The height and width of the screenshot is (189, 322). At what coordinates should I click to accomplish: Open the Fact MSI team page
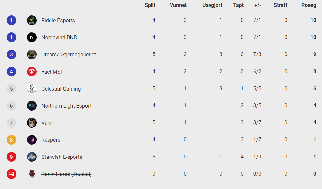(x=51, y=72)
